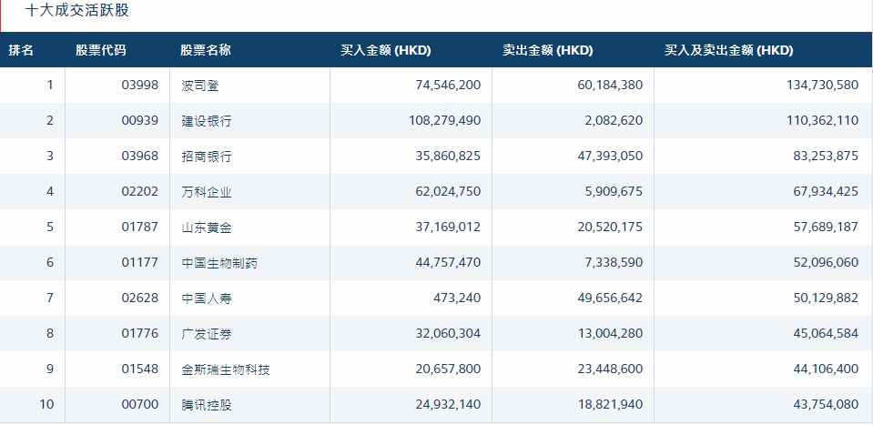This screenshot has width=873, height=425.
Task: Select buy amount 44,757,470
Action: point(448,263)
